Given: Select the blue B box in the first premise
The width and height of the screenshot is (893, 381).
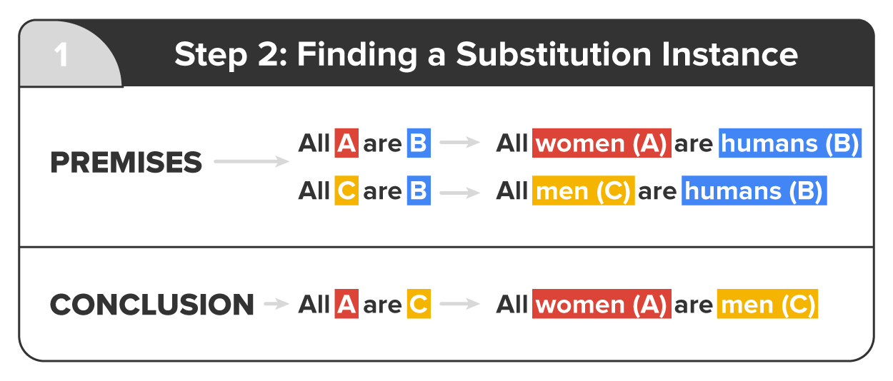Looking at the screenshot, I should pyautogui.click(x=419, y=143).
